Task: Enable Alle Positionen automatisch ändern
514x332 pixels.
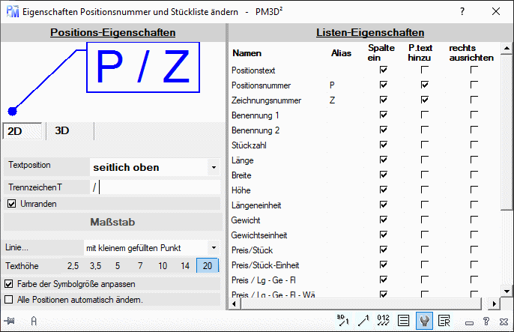Action: tap(9, 300)
